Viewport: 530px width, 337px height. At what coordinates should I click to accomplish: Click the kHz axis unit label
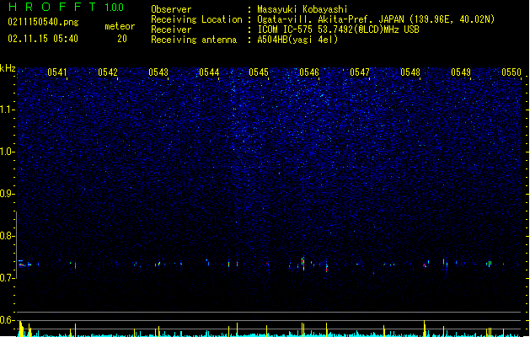point(8,68)
